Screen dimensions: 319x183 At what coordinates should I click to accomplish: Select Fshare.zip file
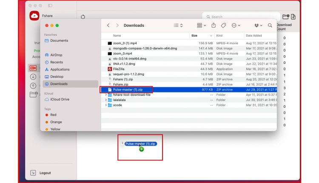(189, 84)
